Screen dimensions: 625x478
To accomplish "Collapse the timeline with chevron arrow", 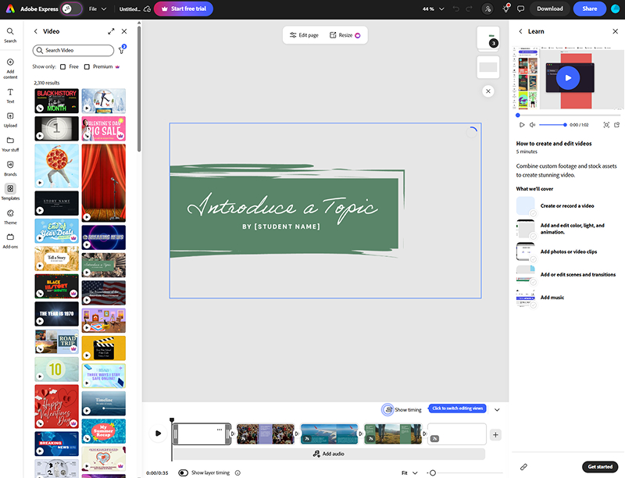I will [497, 409].
